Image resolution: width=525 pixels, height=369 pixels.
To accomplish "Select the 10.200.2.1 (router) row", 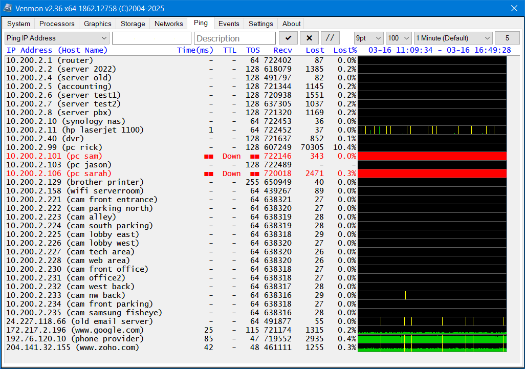I will click(x=256, y=60).
